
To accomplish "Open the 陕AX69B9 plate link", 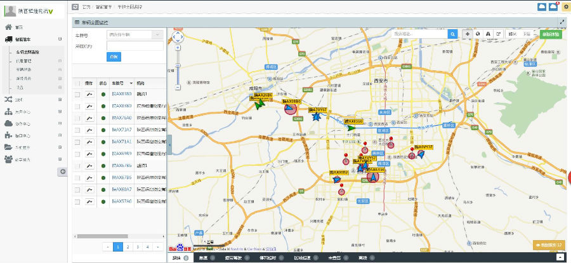I will click(x=122, y=154).
